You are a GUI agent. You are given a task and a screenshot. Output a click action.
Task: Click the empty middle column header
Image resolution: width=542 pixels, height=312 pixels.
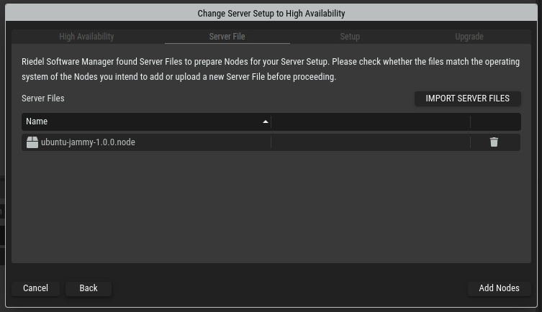pyautogui.click(x=370, y=121)
